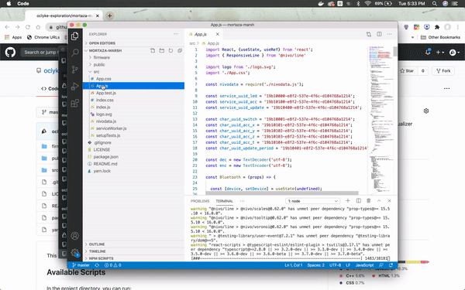Switch to the PROBLEMS panel tab

(x=200, y=201)
